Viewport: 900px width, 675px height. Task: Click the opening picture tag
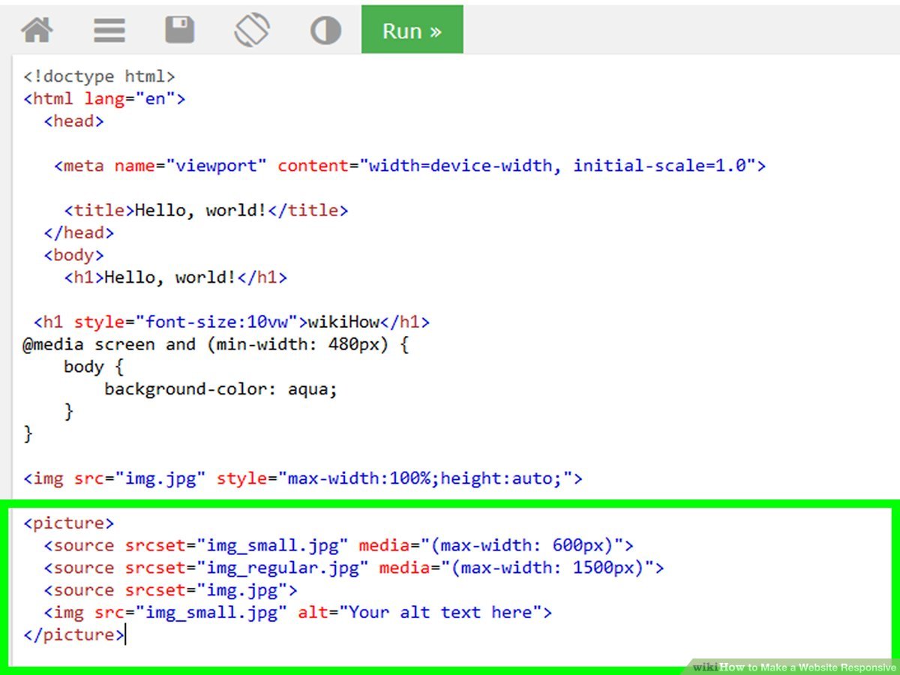tap(69, 523)
